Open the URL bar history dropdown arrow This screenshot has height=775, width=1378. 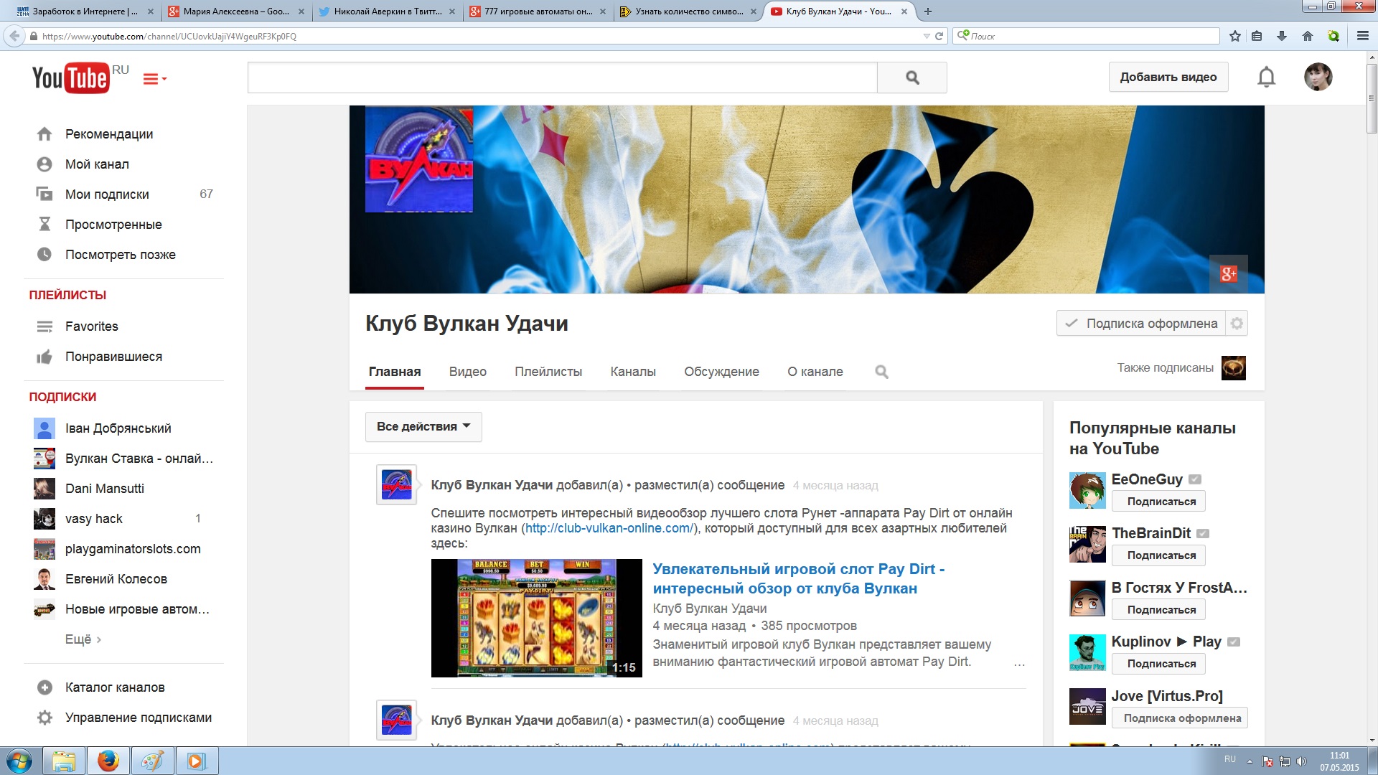(926, 36)
